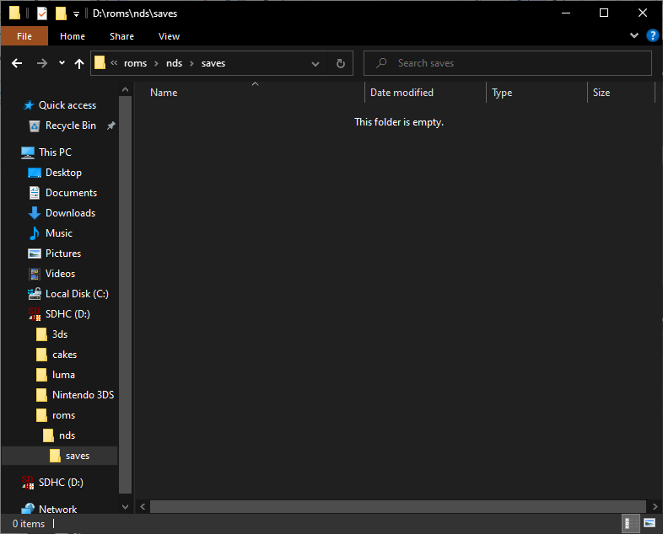Expand the ribbon with the chevron
Screen dimensions: 663x534
tap(633, 35)
